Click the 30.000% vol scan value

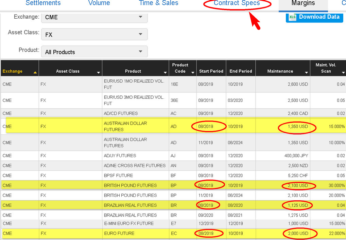337,186
